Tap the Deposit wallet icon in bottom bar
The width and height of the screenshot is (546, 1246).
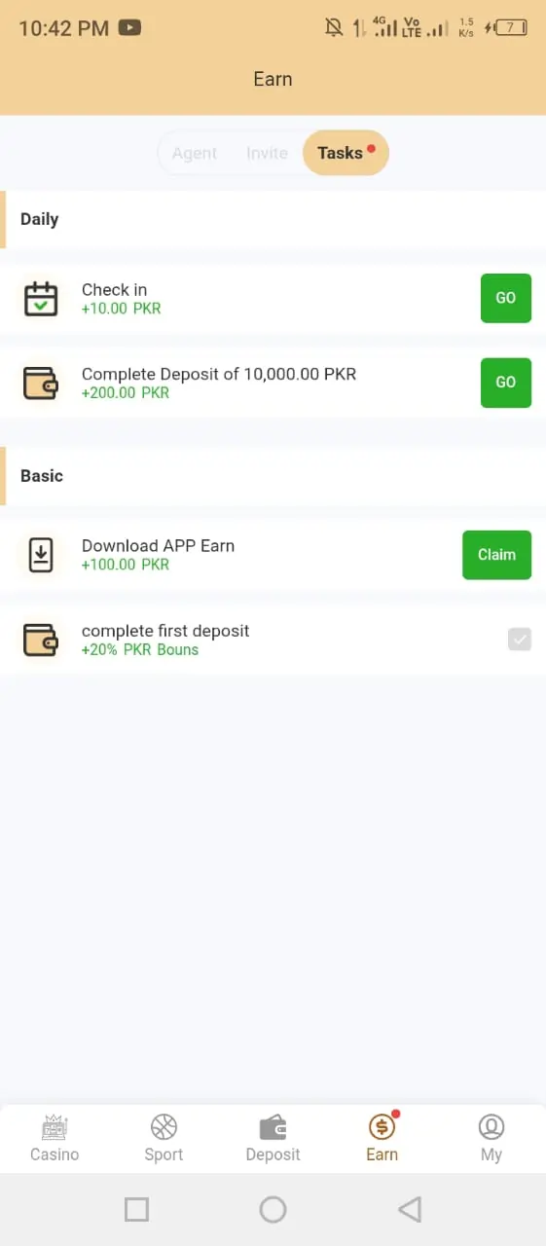pos(273,1127)
